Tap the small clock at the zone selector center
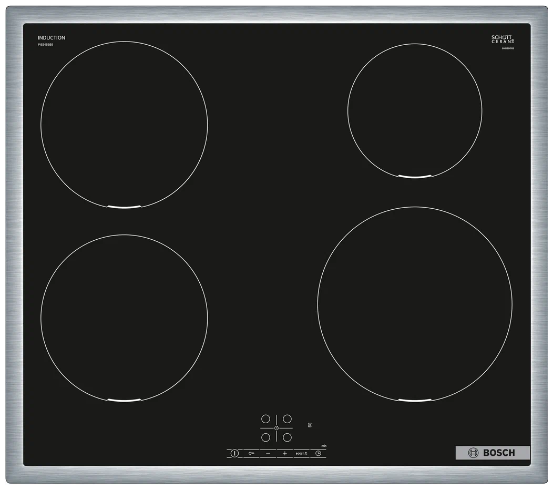 [x=276, y=428]
